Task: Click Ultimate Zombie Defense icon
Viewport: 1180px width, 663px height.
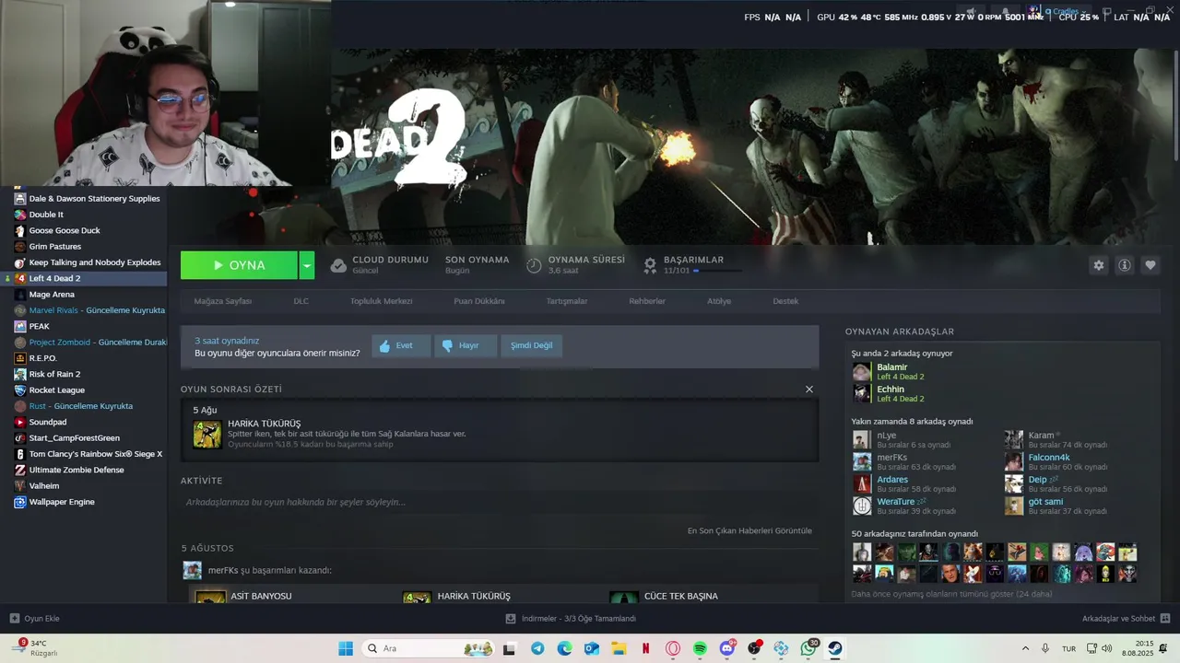Action: pos(20,470)
